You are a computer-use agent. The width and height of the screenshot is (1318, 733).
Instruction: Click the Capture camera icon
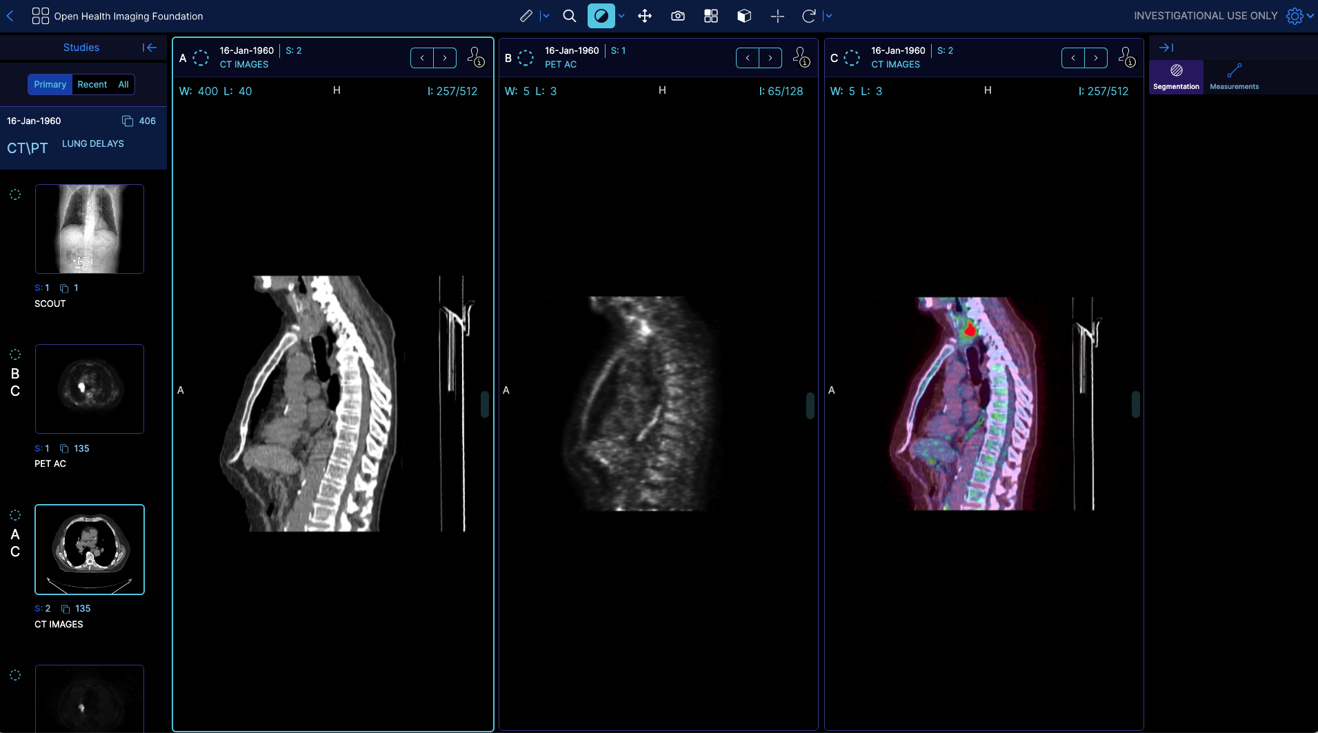pyautogui.click(x=678, y=16)
